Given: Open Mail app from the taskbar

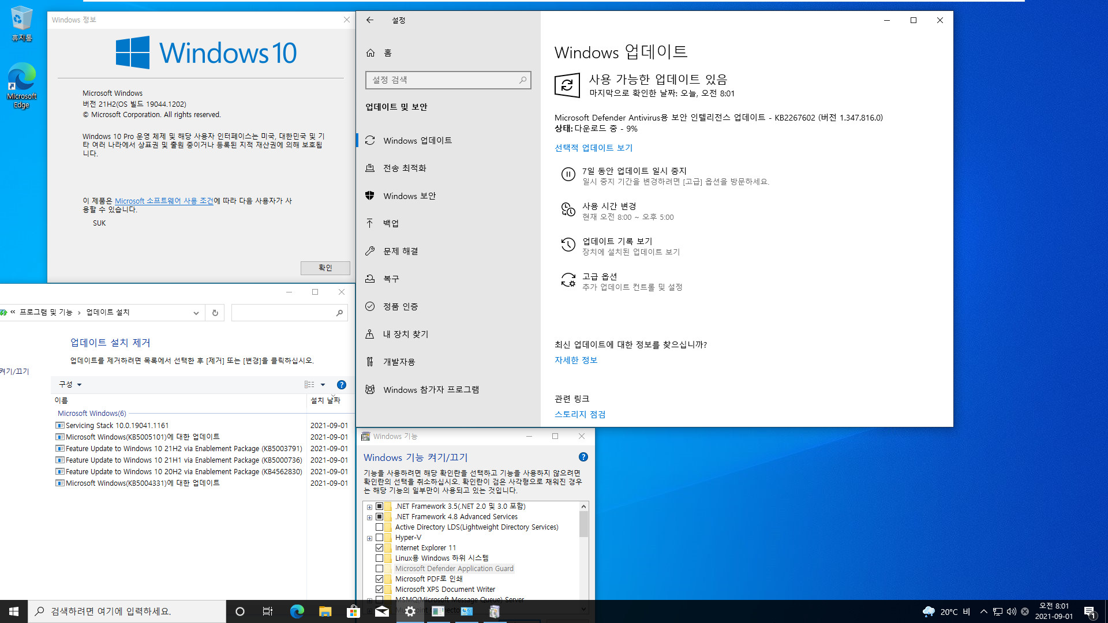Looking at the screenshot, I should (x=381, y=611).
